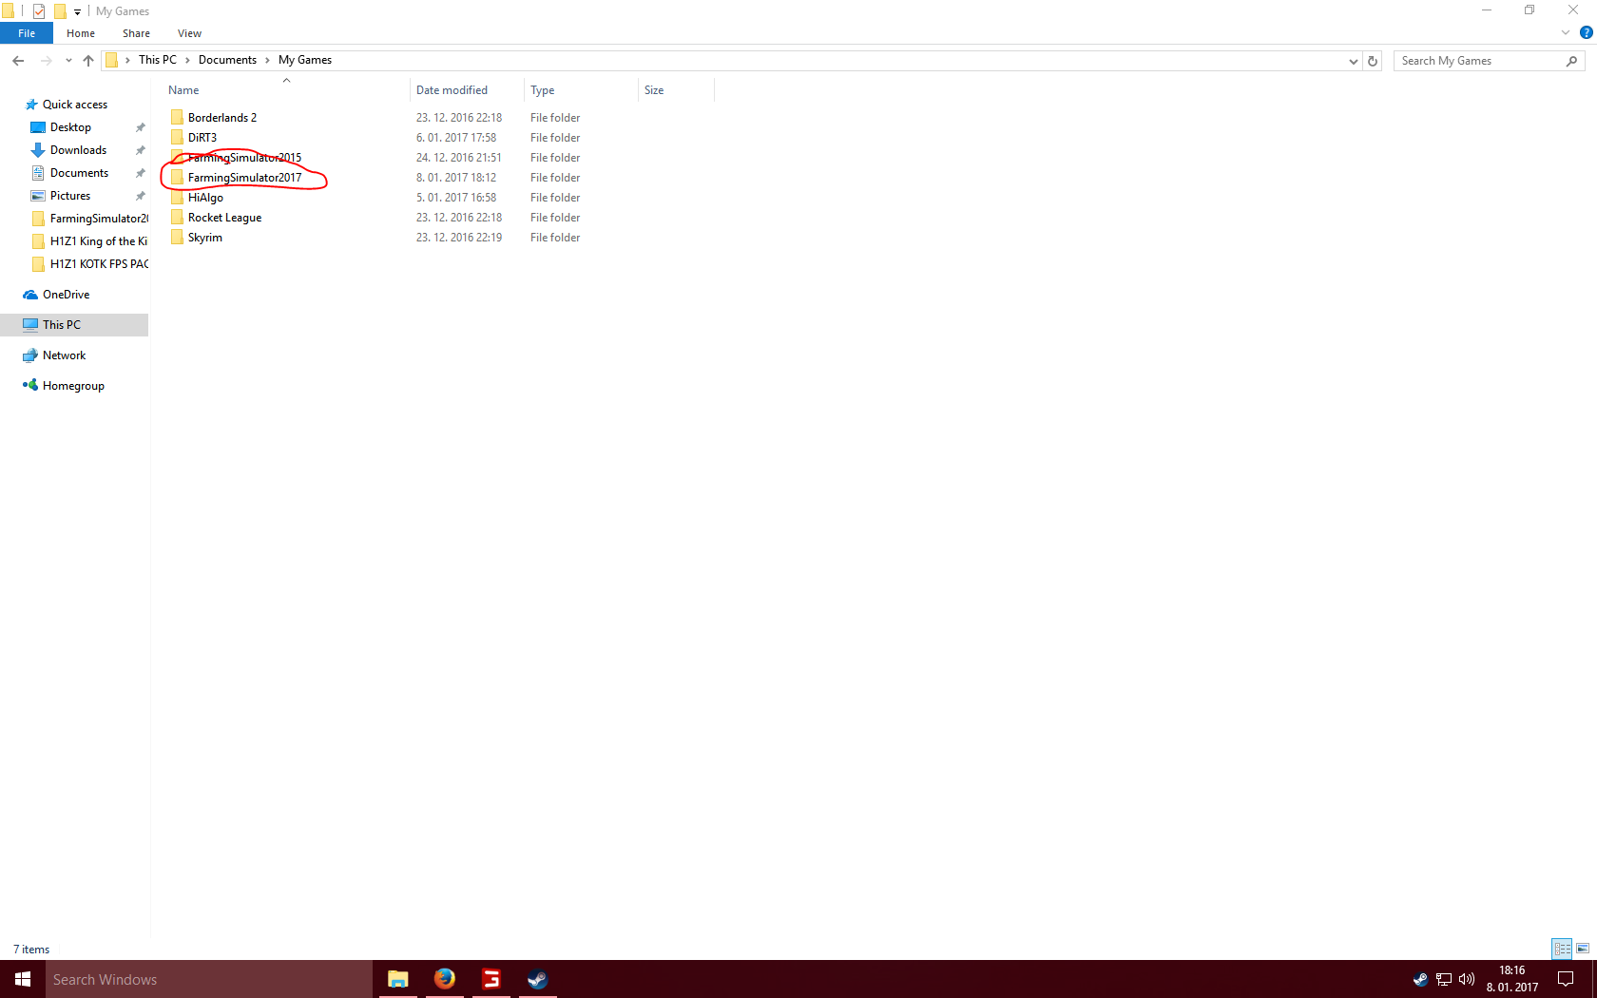Sort by the Type column header
Viewport: 1597px width, 998px height.
point(581,90)
